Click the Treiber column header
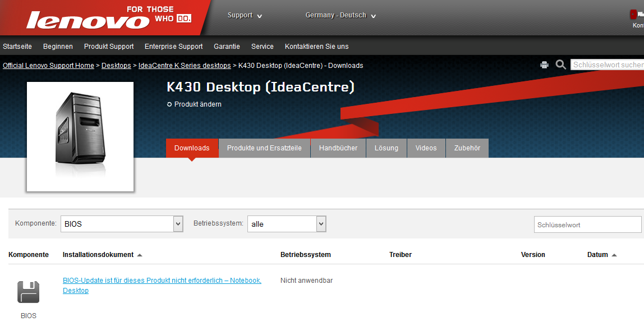The height and width of the screenshot is (335, 644). pyautogui.click(x=401, y=255)
